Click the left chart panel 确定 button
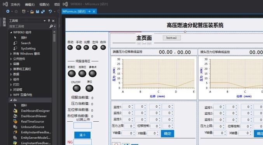This screenshot has width=263, height=145. 167,134
